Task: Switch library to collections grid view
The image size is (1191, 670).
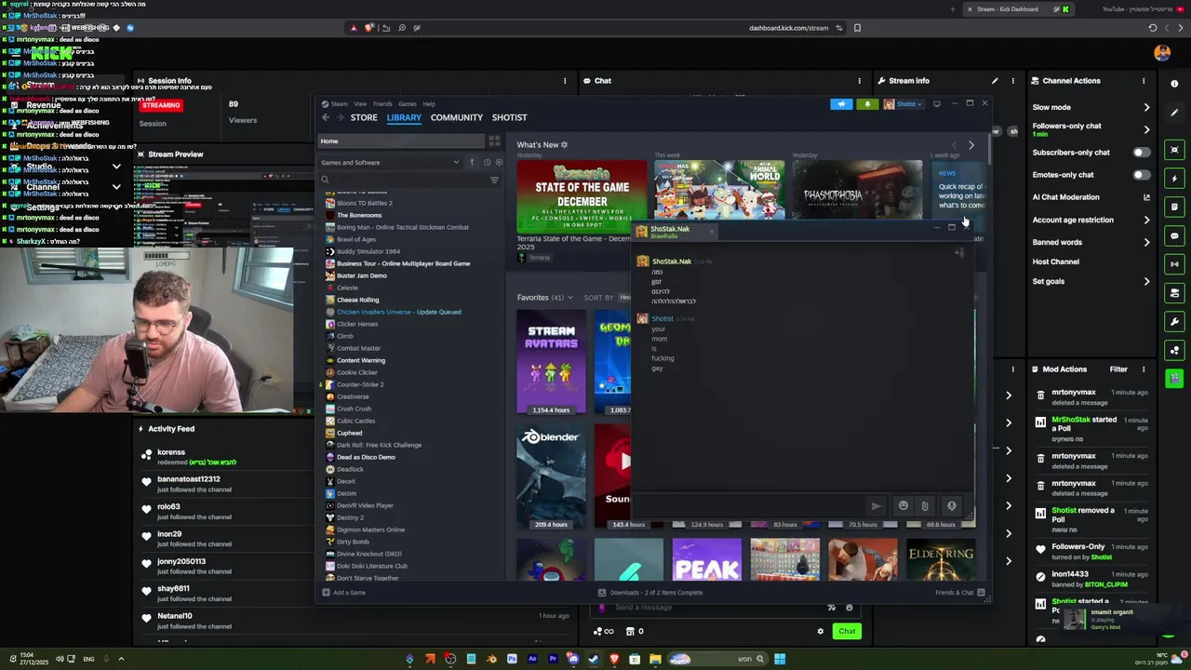Action: coord(495,141)
